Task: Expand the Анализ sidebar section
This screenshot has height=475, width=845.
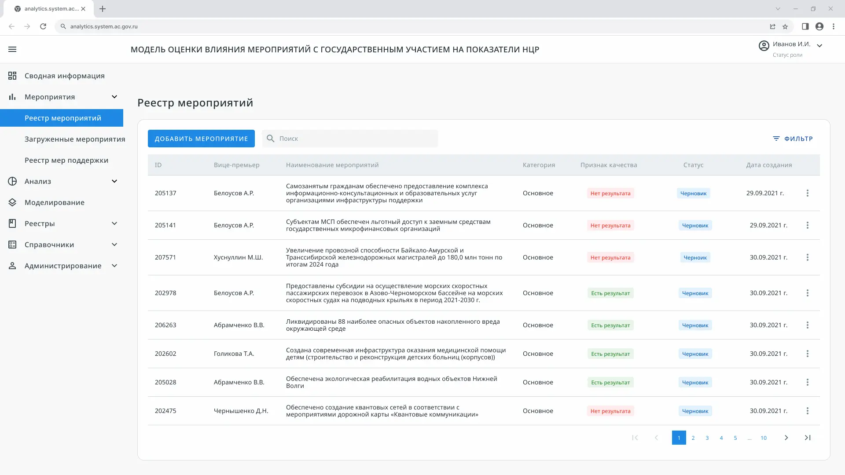Action: point(114,181)
